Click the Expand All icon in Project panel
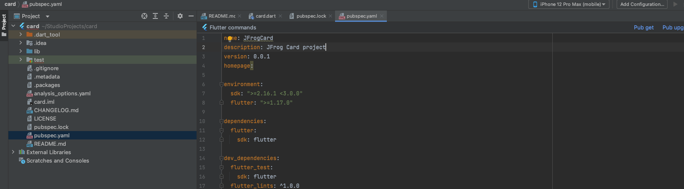Image resolution: width=684 pixels, height=189 pixels. coord(155,16)
